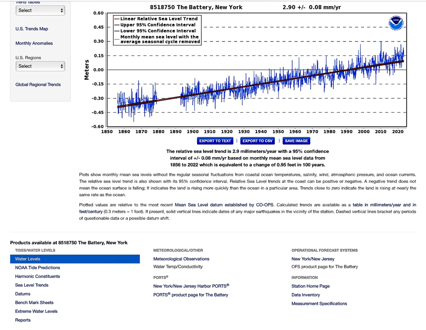
Task: Open New York/New Jersey Harbor PORTS link
Action: 191,286
